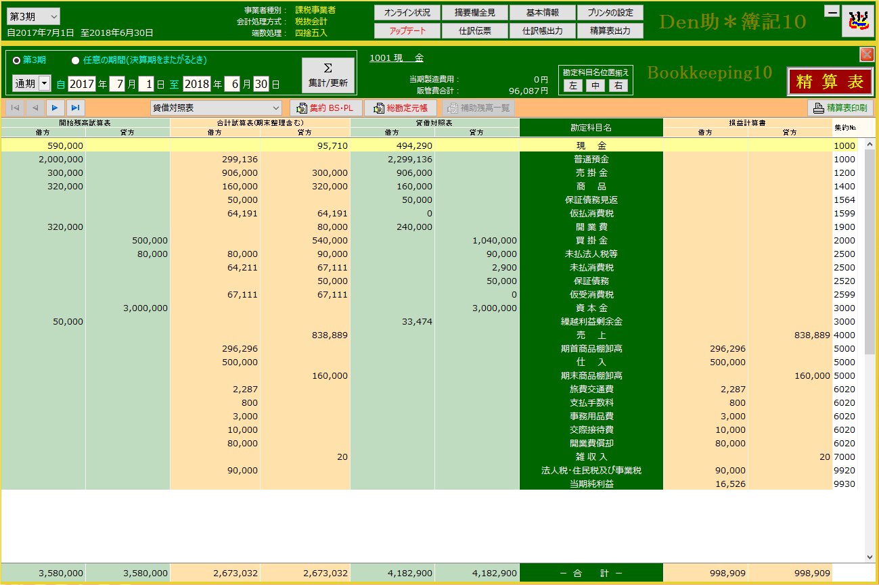
Task: Open 仕訳伝票 from top menu
Action: click(474, 30)
